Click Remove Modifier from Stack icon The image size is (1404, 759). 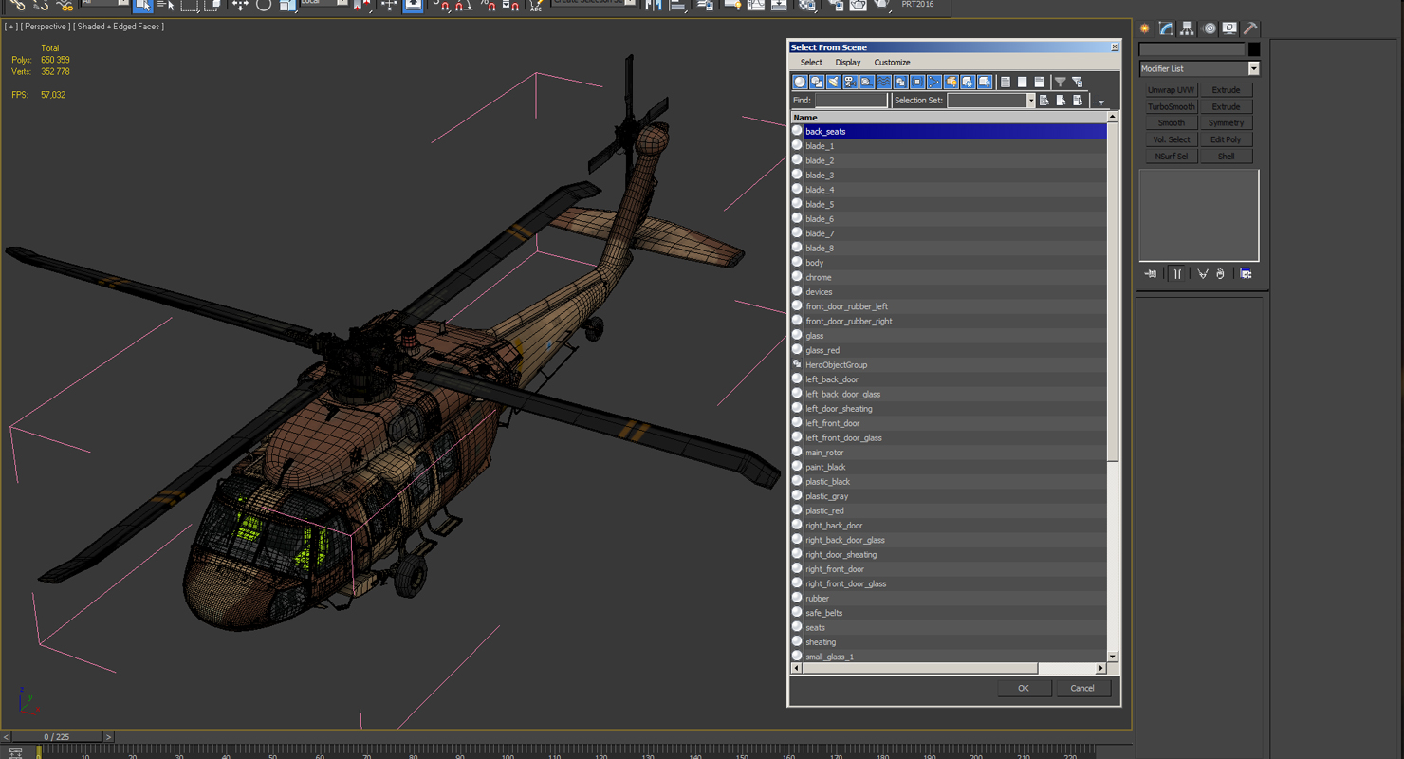[x=1221, y=274]
